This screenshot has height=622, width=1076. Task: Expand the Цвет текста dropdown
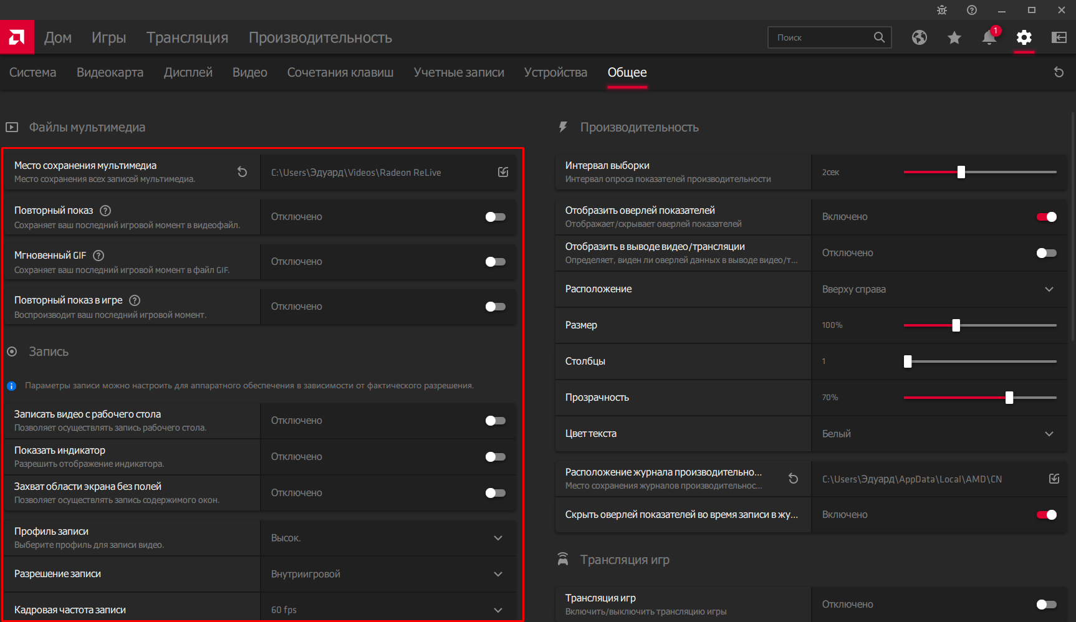coord(1049,434)
